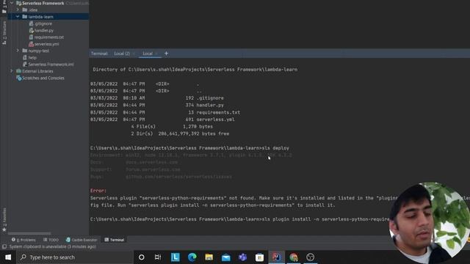Close the Local terminal tab

click(x=156, y=54)
